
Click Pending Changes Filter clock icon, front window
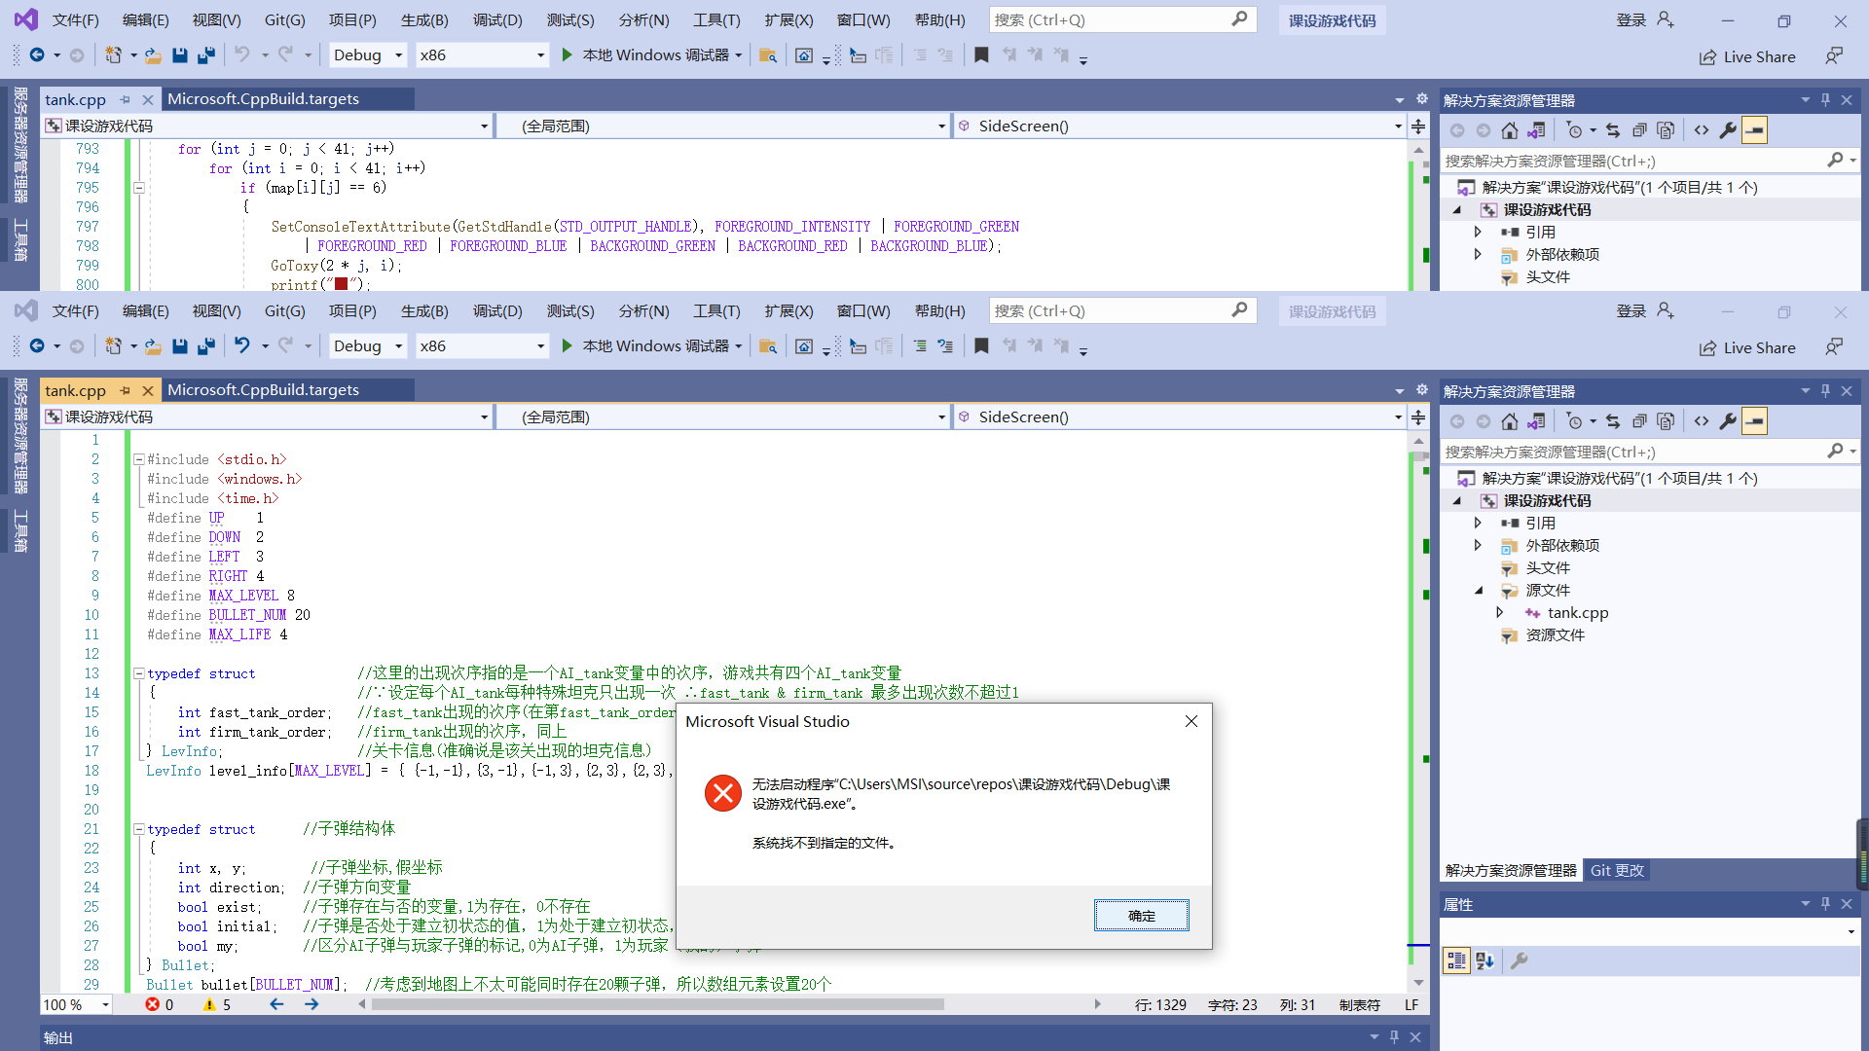tap(1575, 421)
